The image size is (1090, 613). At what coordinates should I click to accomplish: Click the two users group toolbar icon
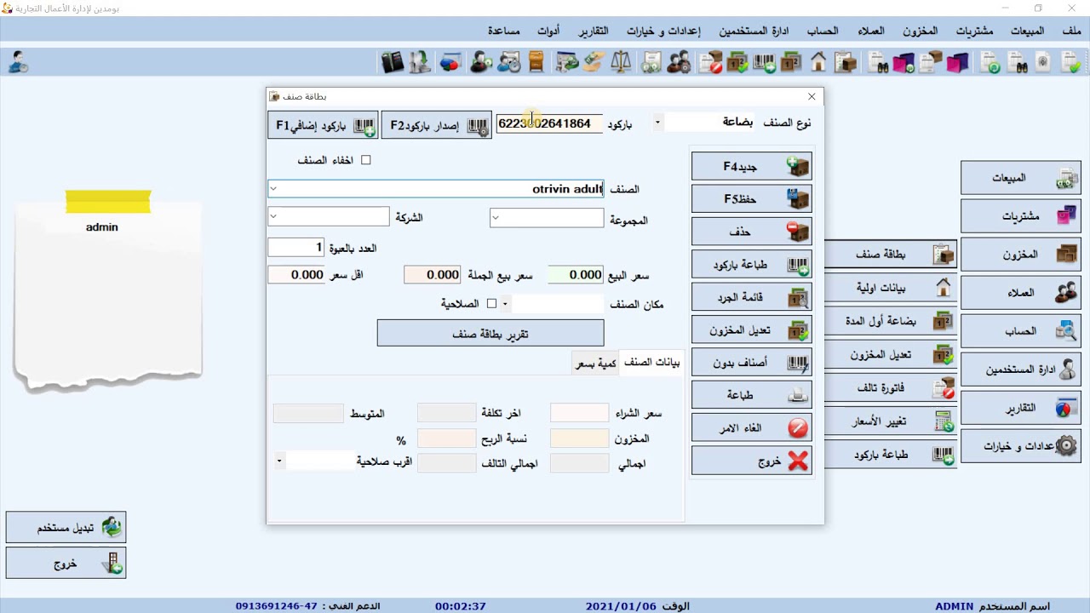(679, 62)
